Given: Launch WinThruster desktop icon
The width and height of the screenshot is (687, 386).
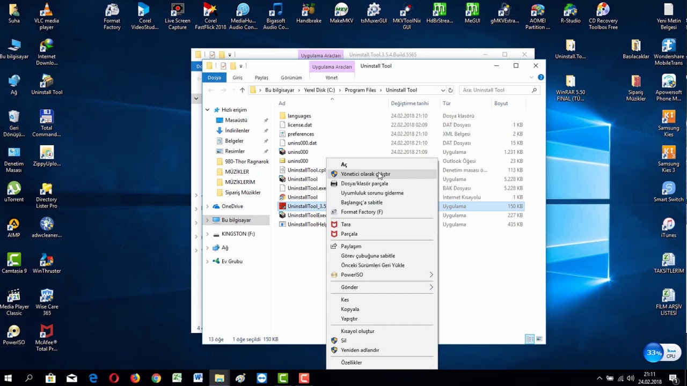Looking at the screenshot, I should point(46,264).
